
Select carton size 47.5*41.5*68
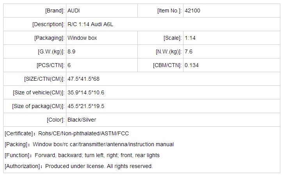[x=84, y=79]
